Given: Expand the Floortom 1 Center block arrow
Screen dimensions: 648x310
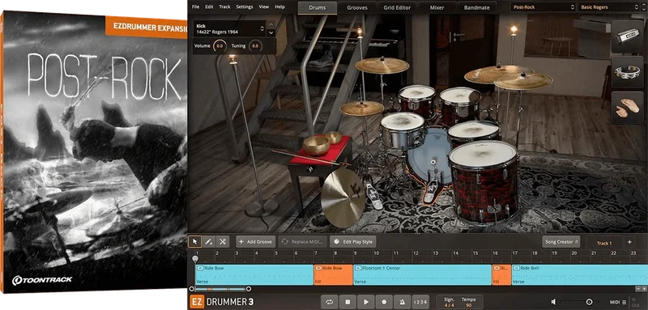Looking at the screenshot, I should tap(358, 268).
